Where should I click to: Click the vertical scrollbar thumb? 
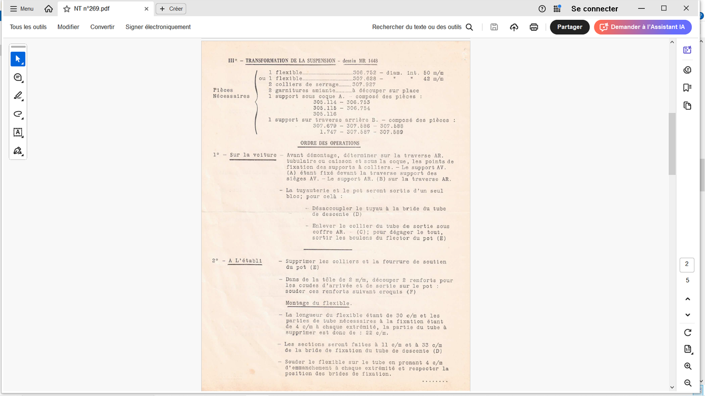pos(672,144)
